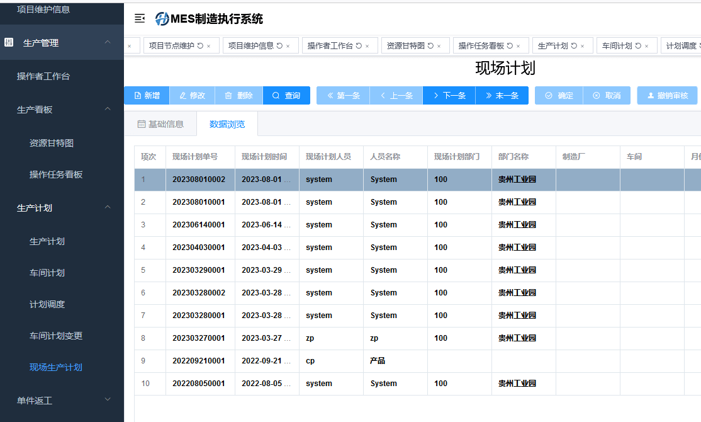Go to previous record with 上一条
The width and height of the screenshot is (701, 422).
coord(396,95)
